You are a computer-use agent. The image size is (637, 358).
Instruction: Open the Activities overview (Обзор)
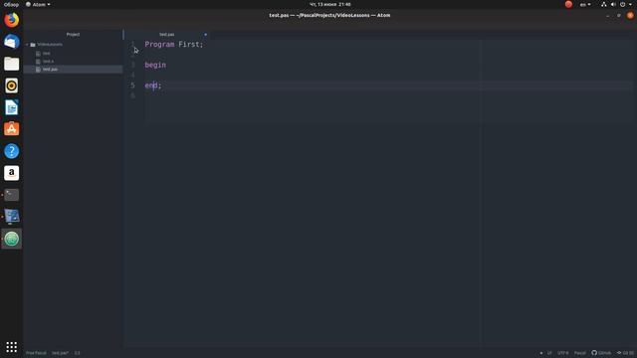click(x=11, y=4)
